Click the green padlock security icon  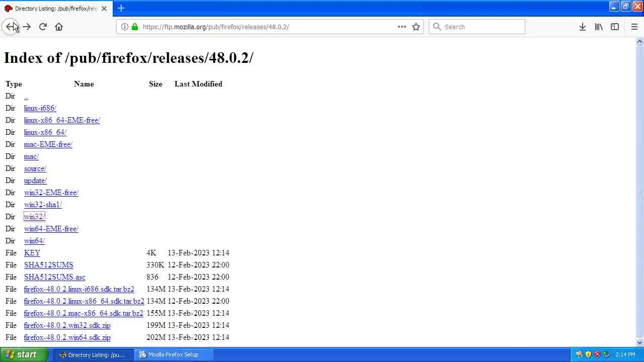point(134,27)
